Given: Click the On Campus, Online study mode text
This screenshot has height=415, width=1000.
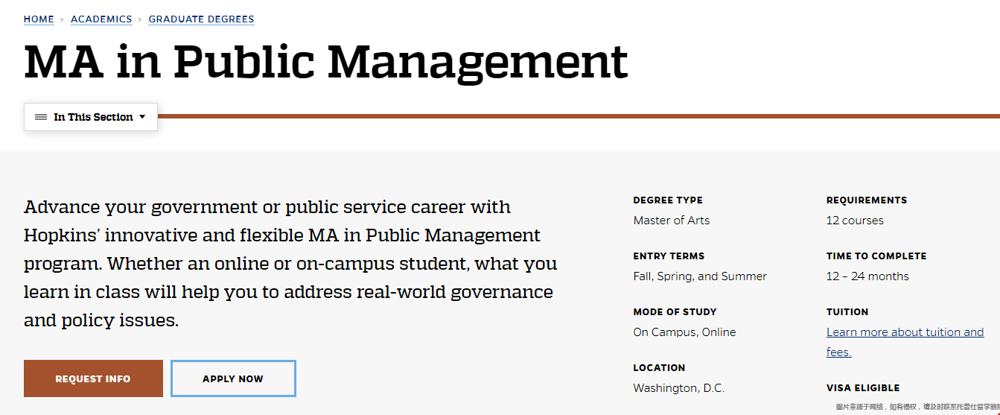Looking at the screenshot, I should tap(684, 332).
